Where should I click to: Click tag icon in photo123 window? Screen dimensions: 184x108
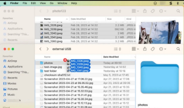[x=153, y=11]
